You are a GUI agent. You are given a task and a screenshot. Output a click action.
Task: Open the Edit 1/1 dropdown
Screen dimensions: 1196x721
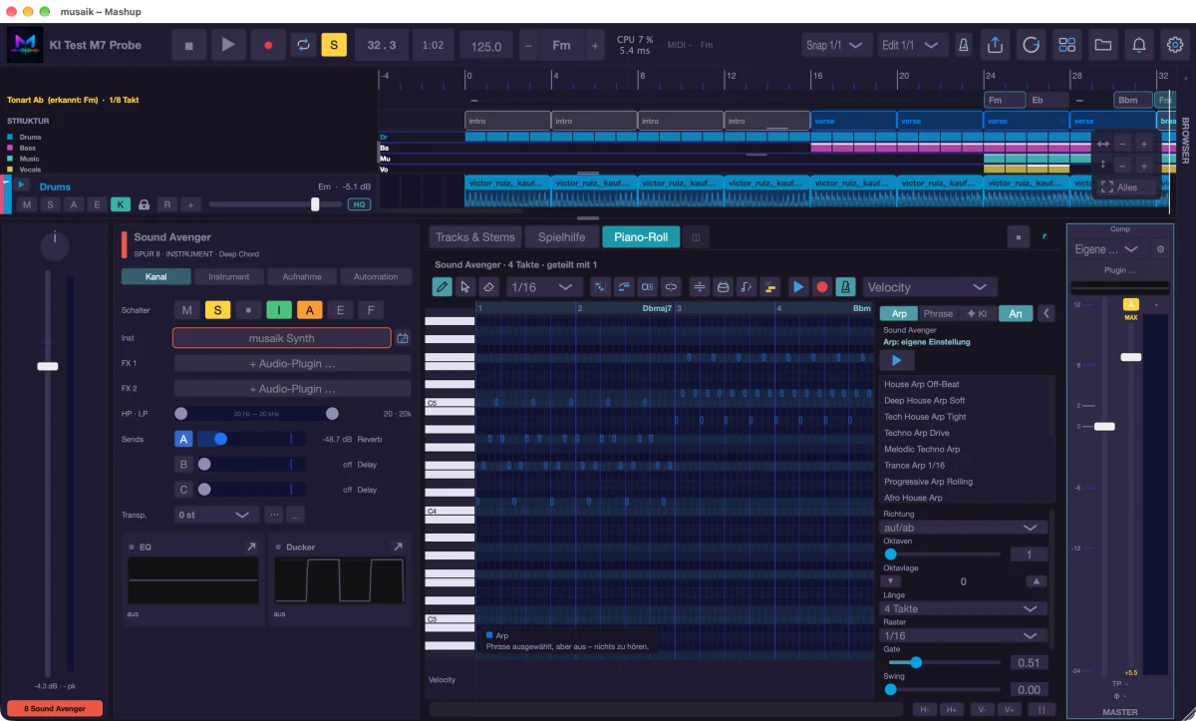[x=913, y=45]
